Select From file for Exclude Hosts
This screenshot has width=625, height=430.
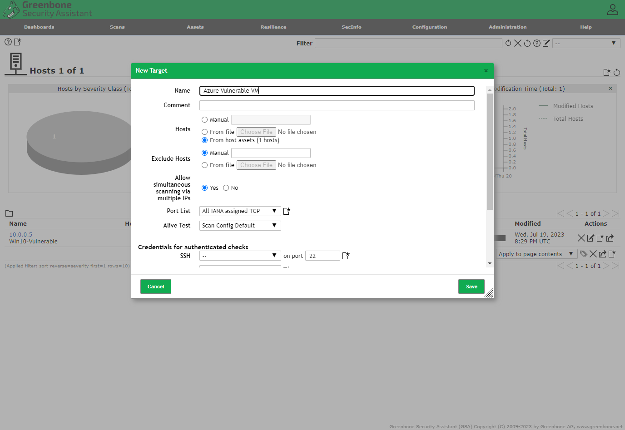point(204,165)
